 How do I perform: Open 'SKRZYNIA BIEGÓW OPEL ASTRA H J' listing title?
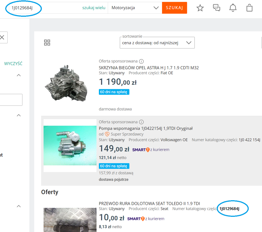pyautogui.click(x=149, y=68)
